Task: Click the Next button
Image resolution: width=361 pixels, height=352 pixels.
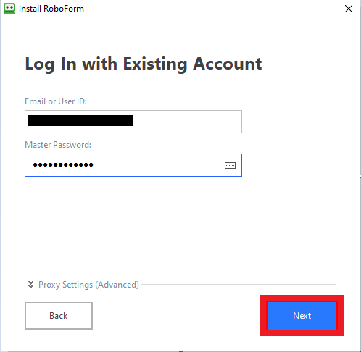Action: (x=302, y=316)
